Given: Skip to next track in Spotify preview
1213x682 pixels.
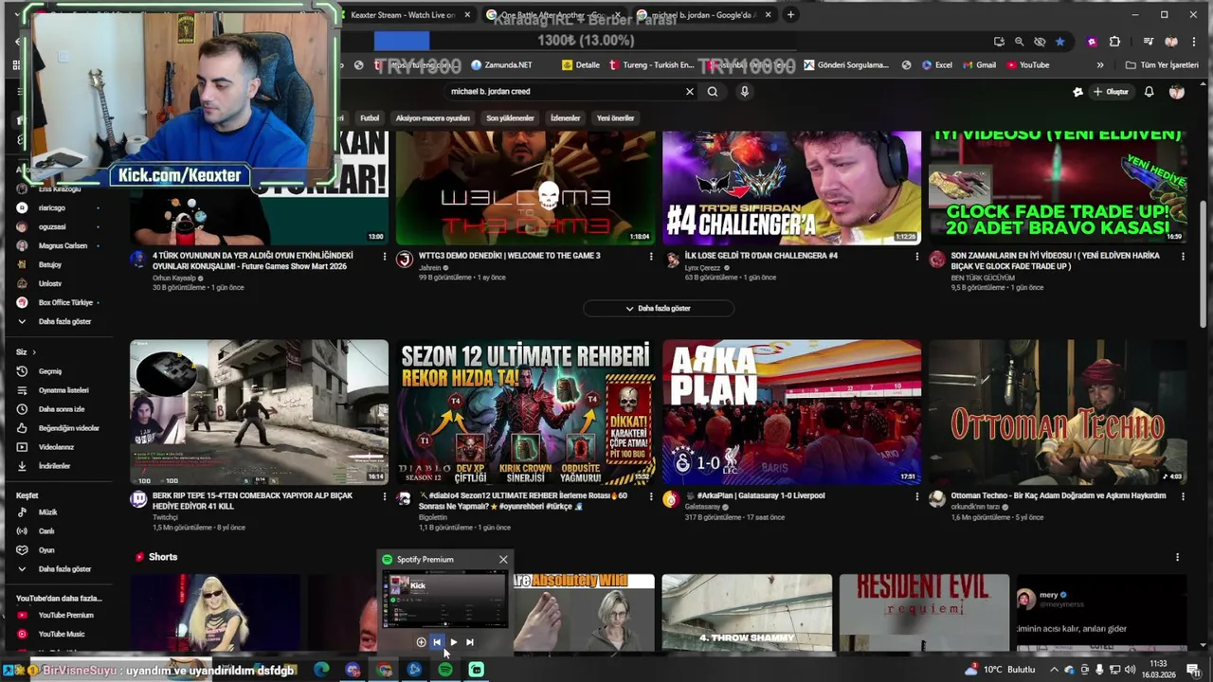Looking at the screenshot, I should point(469,642).
